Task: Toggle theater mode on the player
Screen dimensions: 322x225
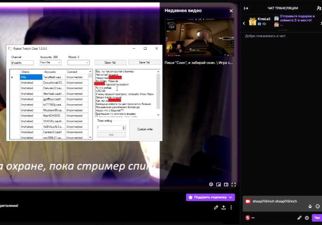Action: (226, 185)
